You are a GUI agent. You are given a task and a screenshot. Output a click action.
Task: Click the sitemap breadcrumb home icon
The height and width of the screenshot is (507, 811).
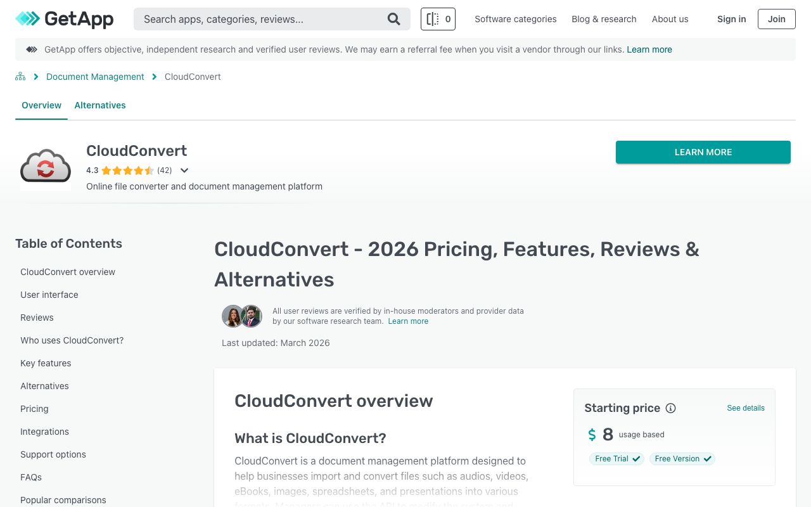pos(20,77)
